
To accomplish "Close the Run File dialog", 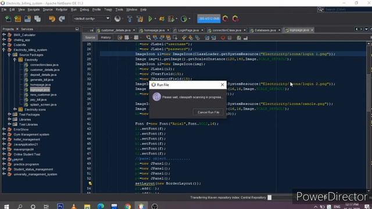I will (x=222, y=85).
